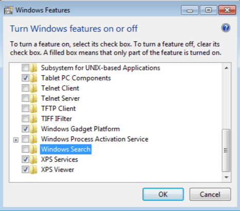
Task: Click the Subsystem for UNIX-based Applications folder icon
Action: click(x=33, y=68)
